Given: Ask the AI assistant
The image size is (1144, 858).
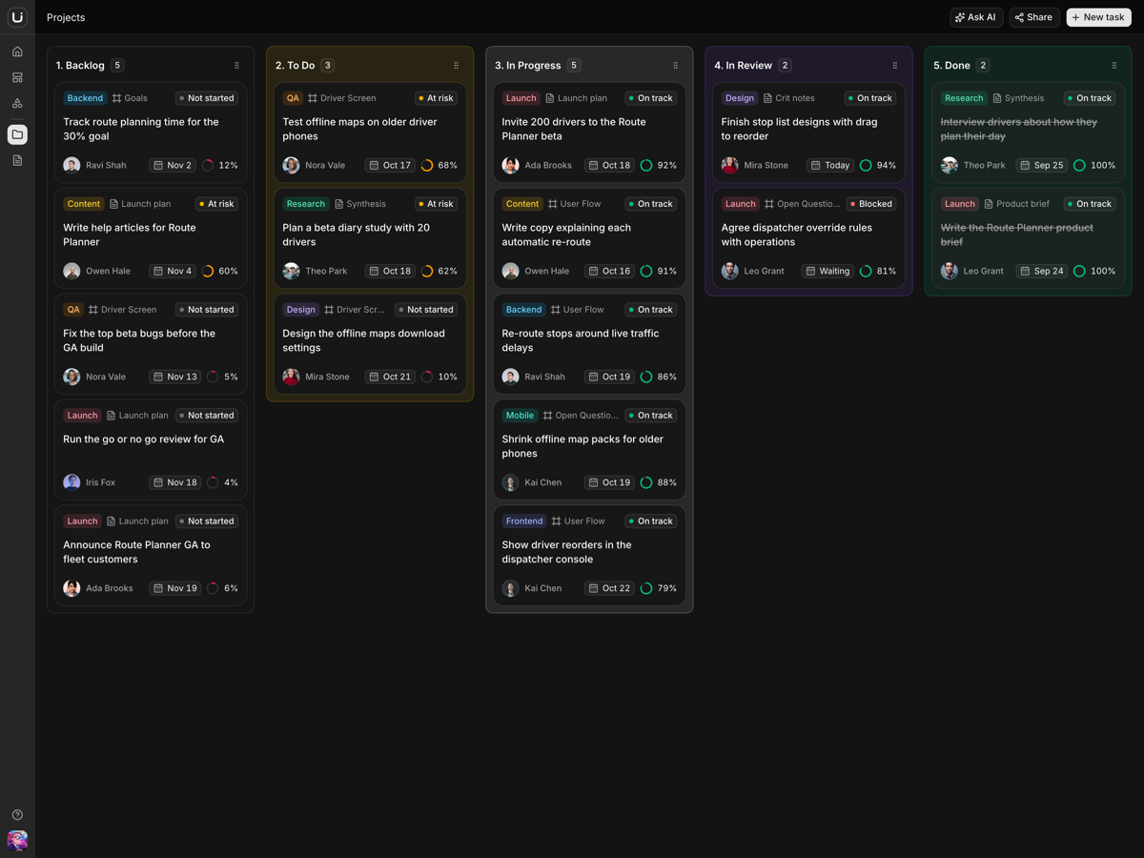Looking at the screenshot, I should (976, 17).
